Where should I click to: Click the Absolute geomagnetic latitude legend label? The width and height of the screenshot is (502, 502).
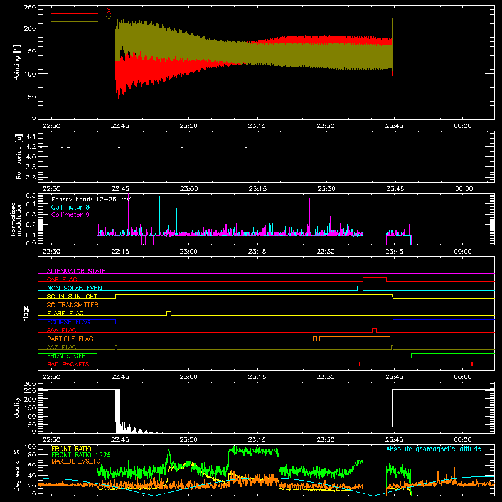(x=434, y=449)
